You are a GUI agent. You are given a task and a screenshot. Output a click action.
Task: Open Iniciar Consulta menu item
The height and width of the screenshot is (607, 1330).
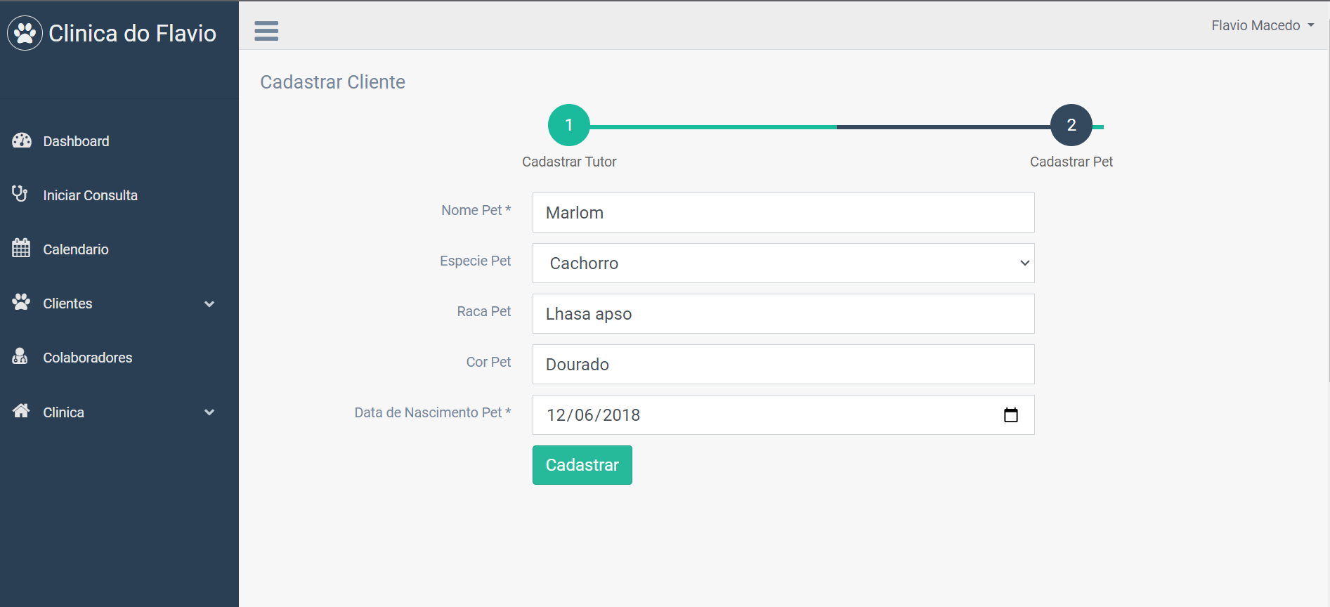pyautogui.click(x=90, y=195)
